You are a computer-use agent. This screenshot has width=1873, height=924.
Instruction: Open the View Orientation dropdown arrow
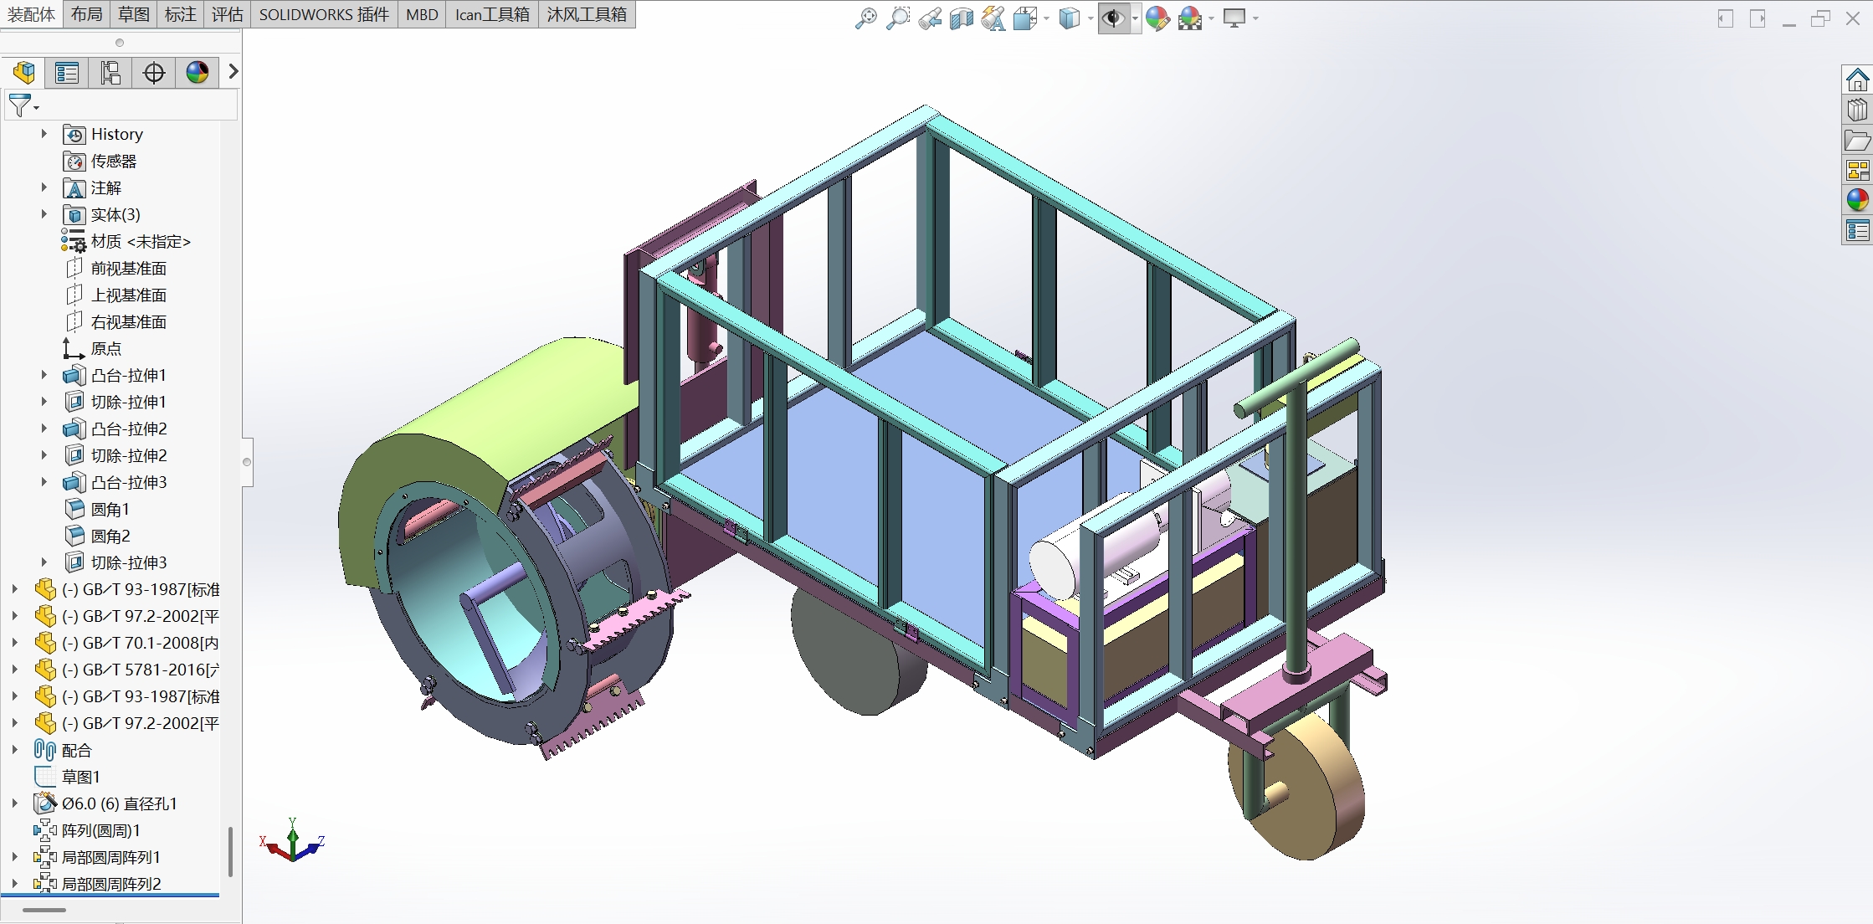(1046, 18)
